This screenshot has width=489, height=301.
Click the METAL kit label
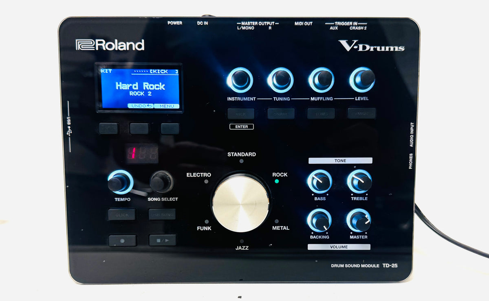tap(281, 228)
